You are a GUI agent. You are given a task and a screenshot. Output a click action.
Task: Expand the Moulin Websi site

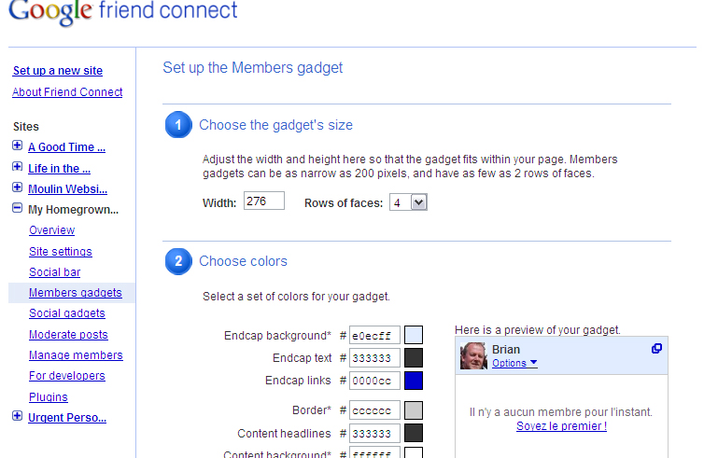(x=17, y=187)
